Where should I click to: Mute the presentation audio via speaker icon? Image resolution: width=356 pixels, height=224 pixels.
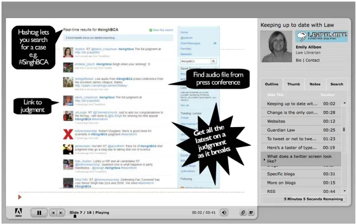coord(224,212)
